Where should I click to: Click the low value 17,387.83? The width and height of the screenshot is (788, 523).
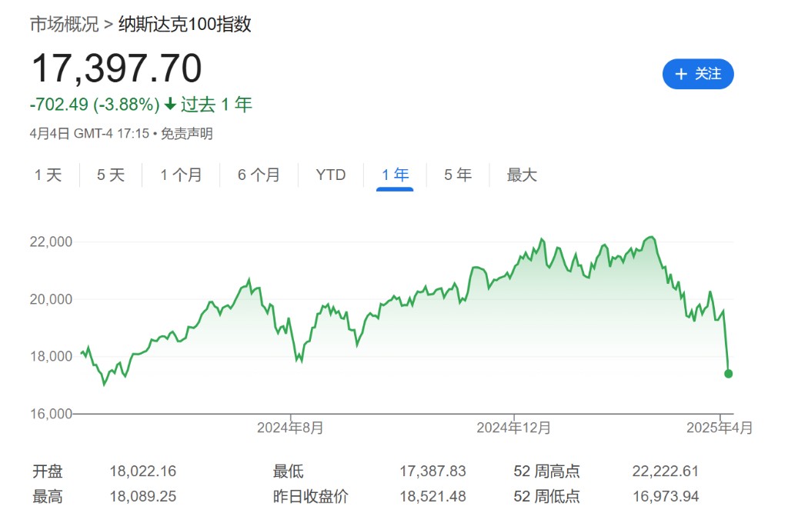click(x=432, y=471)
